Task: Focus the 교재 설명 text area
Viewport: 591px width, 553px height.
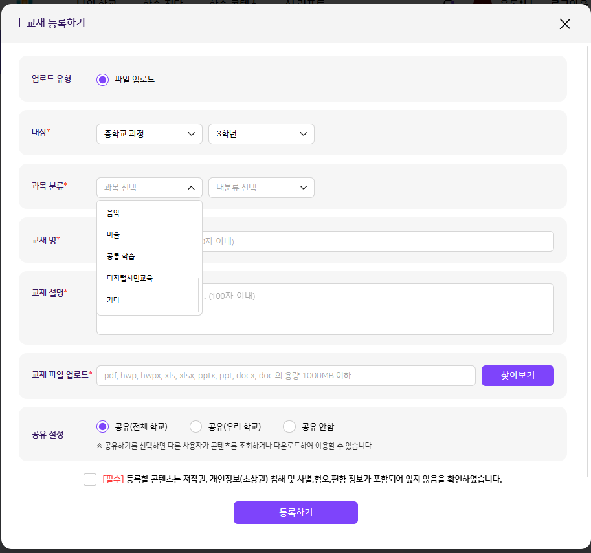Action: tap(377, 309)
